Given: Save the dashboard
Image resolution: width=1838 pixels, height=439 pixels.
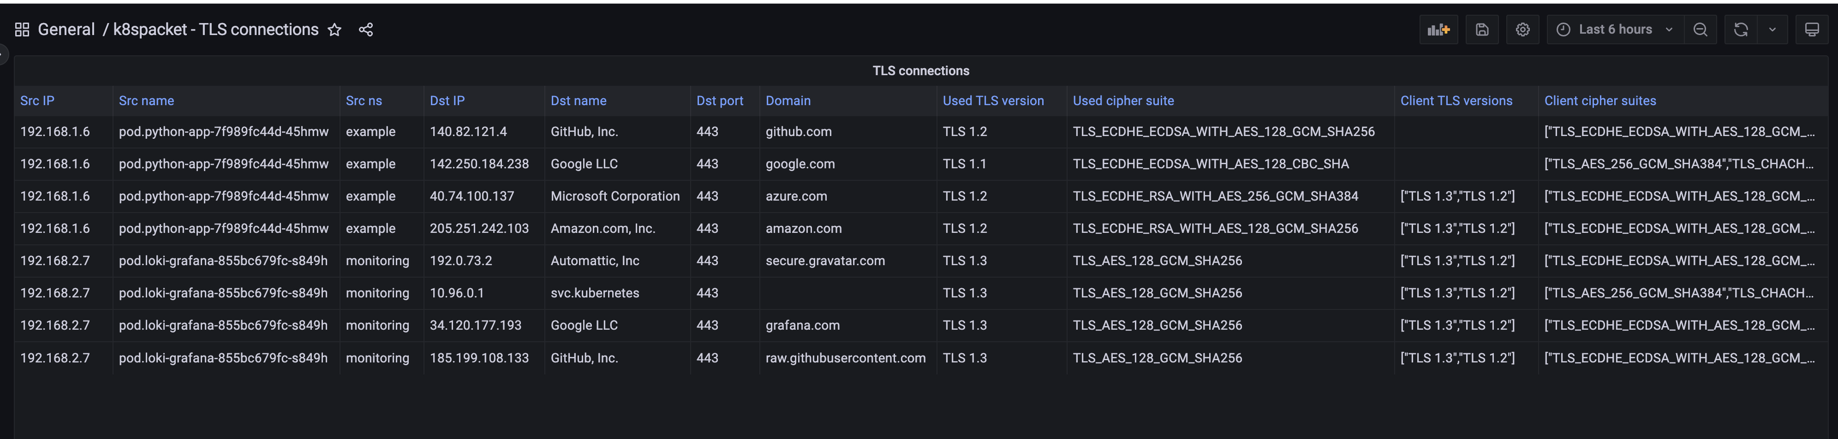Looking at the screenshot, I should [1482, 29].
